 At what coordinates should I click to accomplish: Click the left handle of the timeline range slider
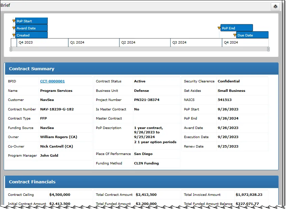[11, 49]
